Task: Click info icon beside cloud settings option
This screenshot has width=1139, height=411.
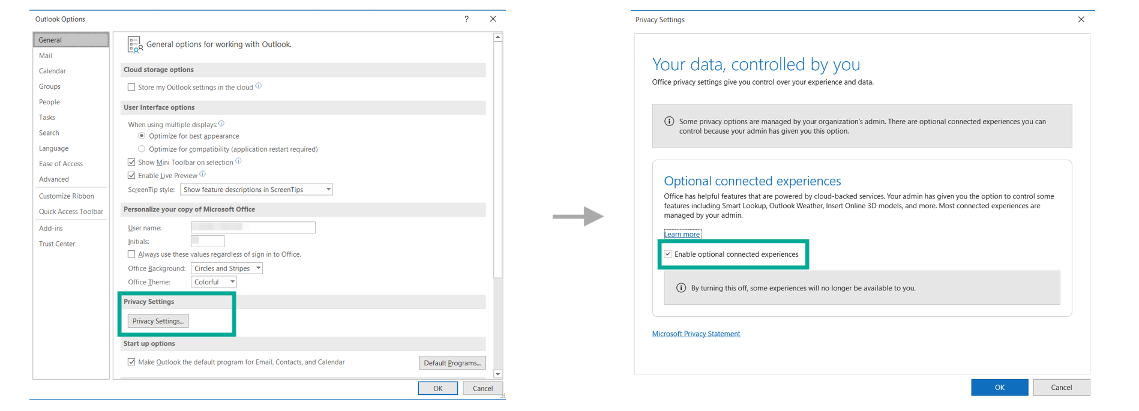Action: [x=259, y=86]
